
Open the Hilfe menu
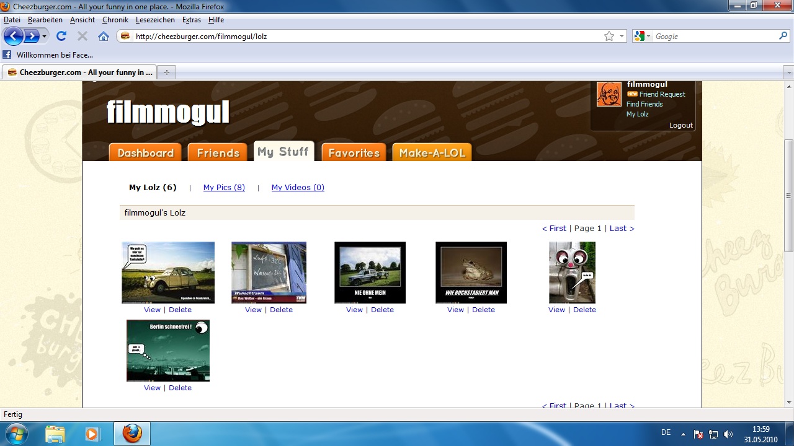point(216,20)
